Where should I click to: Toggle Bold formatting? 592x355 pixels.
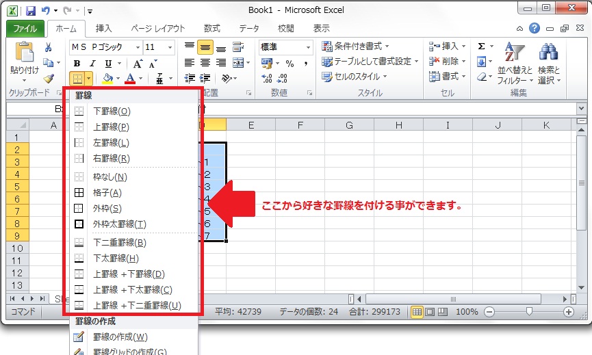(77, 64)
